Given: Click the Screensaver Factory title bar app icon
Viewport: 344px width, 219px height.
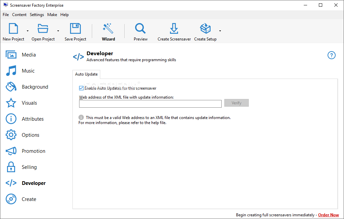Looking at the screenshot, I should click(x=6, y=5).
